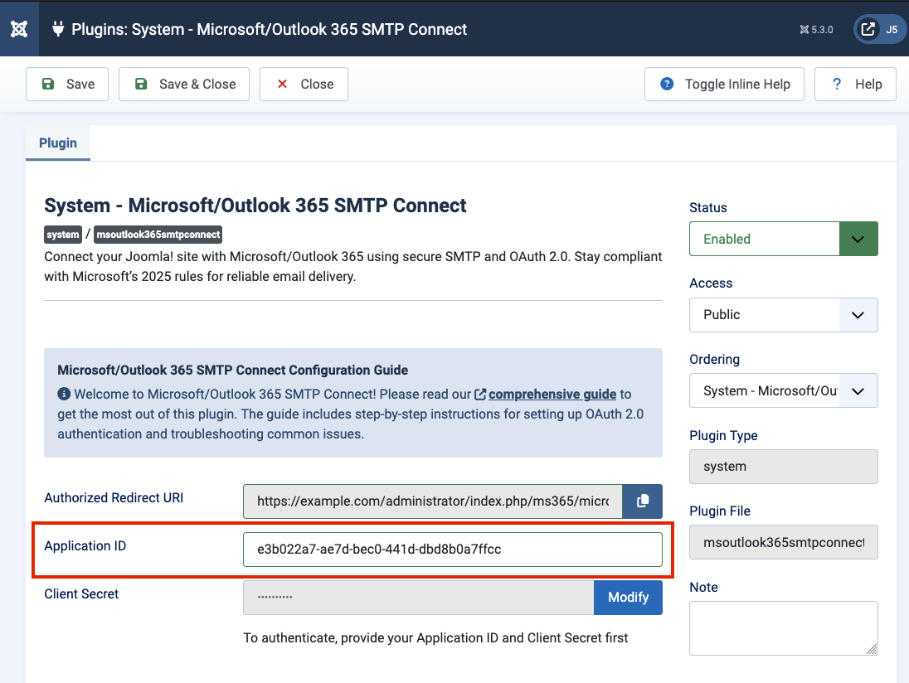This screenshot has width=909, height=683.
Task: Click the 'System - Microsoft/Outlook 365 SMTP Connect' heading
Action: [x=255, y=206]
